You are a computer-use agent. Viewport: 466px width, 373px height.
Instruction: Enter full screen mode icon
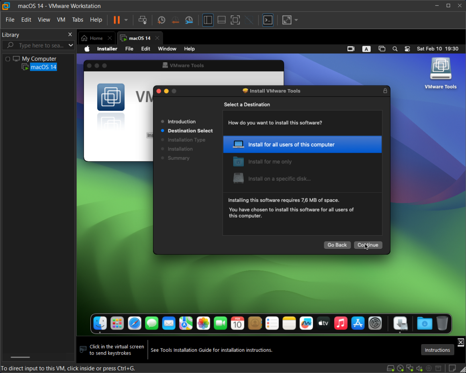pos(235,20)
